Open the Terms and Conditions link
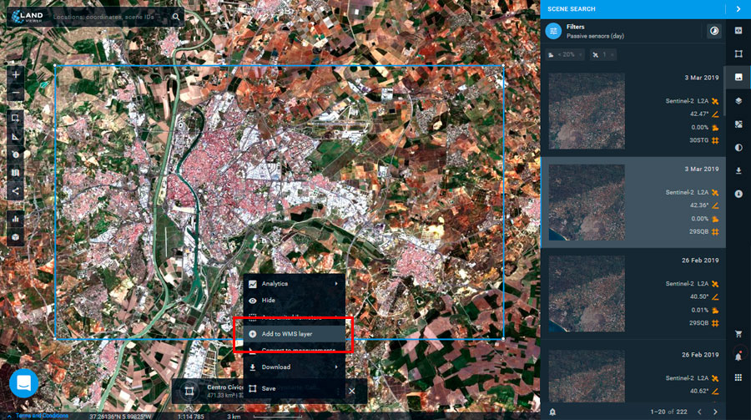The image size is (751, 420). pos(42,416)
